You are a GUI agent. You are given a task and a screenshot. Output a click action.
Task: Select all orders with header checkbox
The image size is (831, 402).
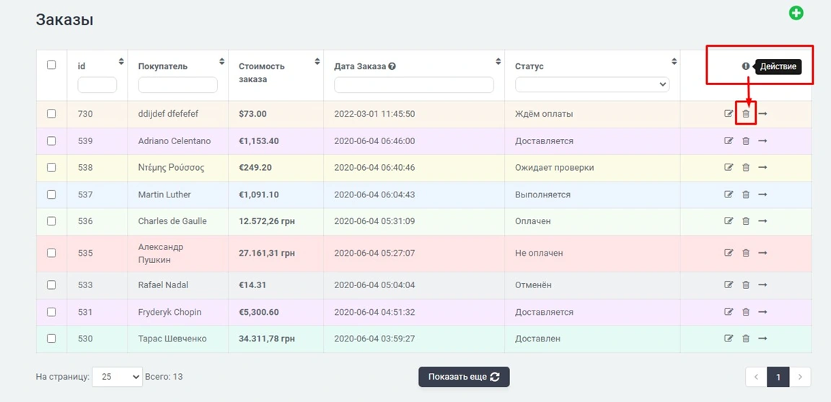coord(51,65)
